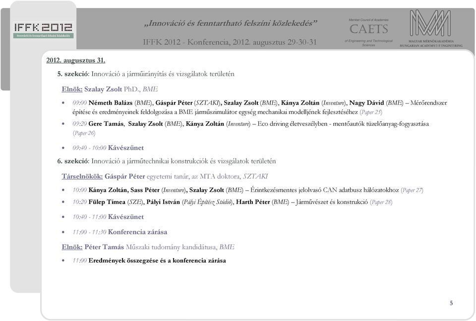Image resolution: width=476 pixels, height=321 pixels.
Task: Click "Eco driving életveszélyben" title text
Action: 293,124
